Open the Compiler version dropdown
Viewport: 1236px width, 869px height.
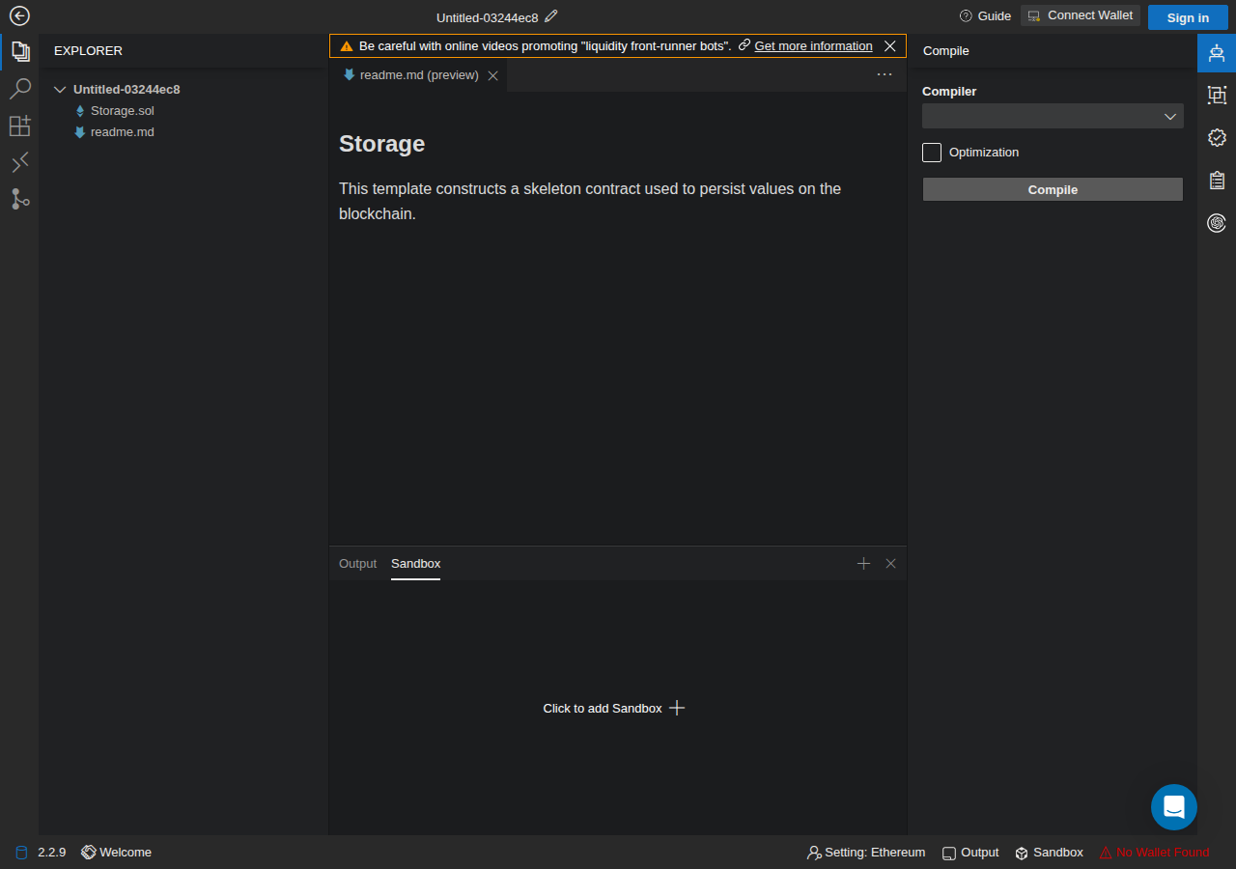[x=1053, y=116]
